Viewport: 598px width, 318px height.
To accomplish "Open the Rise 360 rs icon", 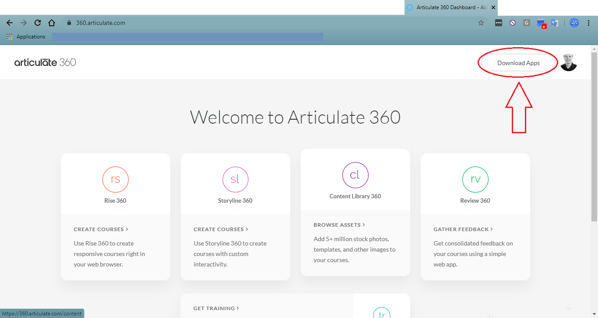I will click(x=116, y=180).
